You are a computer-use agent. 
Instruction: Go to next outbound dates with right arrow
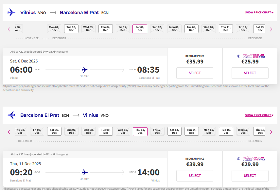(x=271, y=29)
